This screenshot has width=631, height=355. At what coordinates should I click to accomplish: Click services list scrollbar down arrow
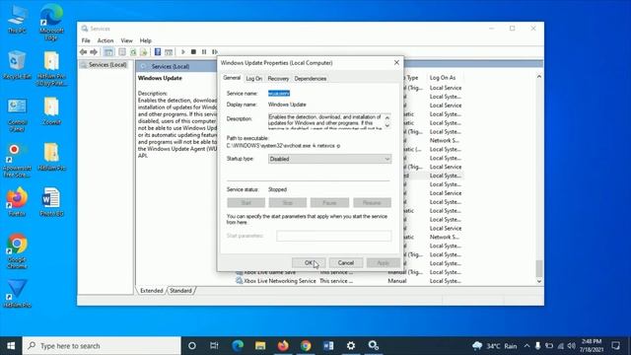click(539, 281)
